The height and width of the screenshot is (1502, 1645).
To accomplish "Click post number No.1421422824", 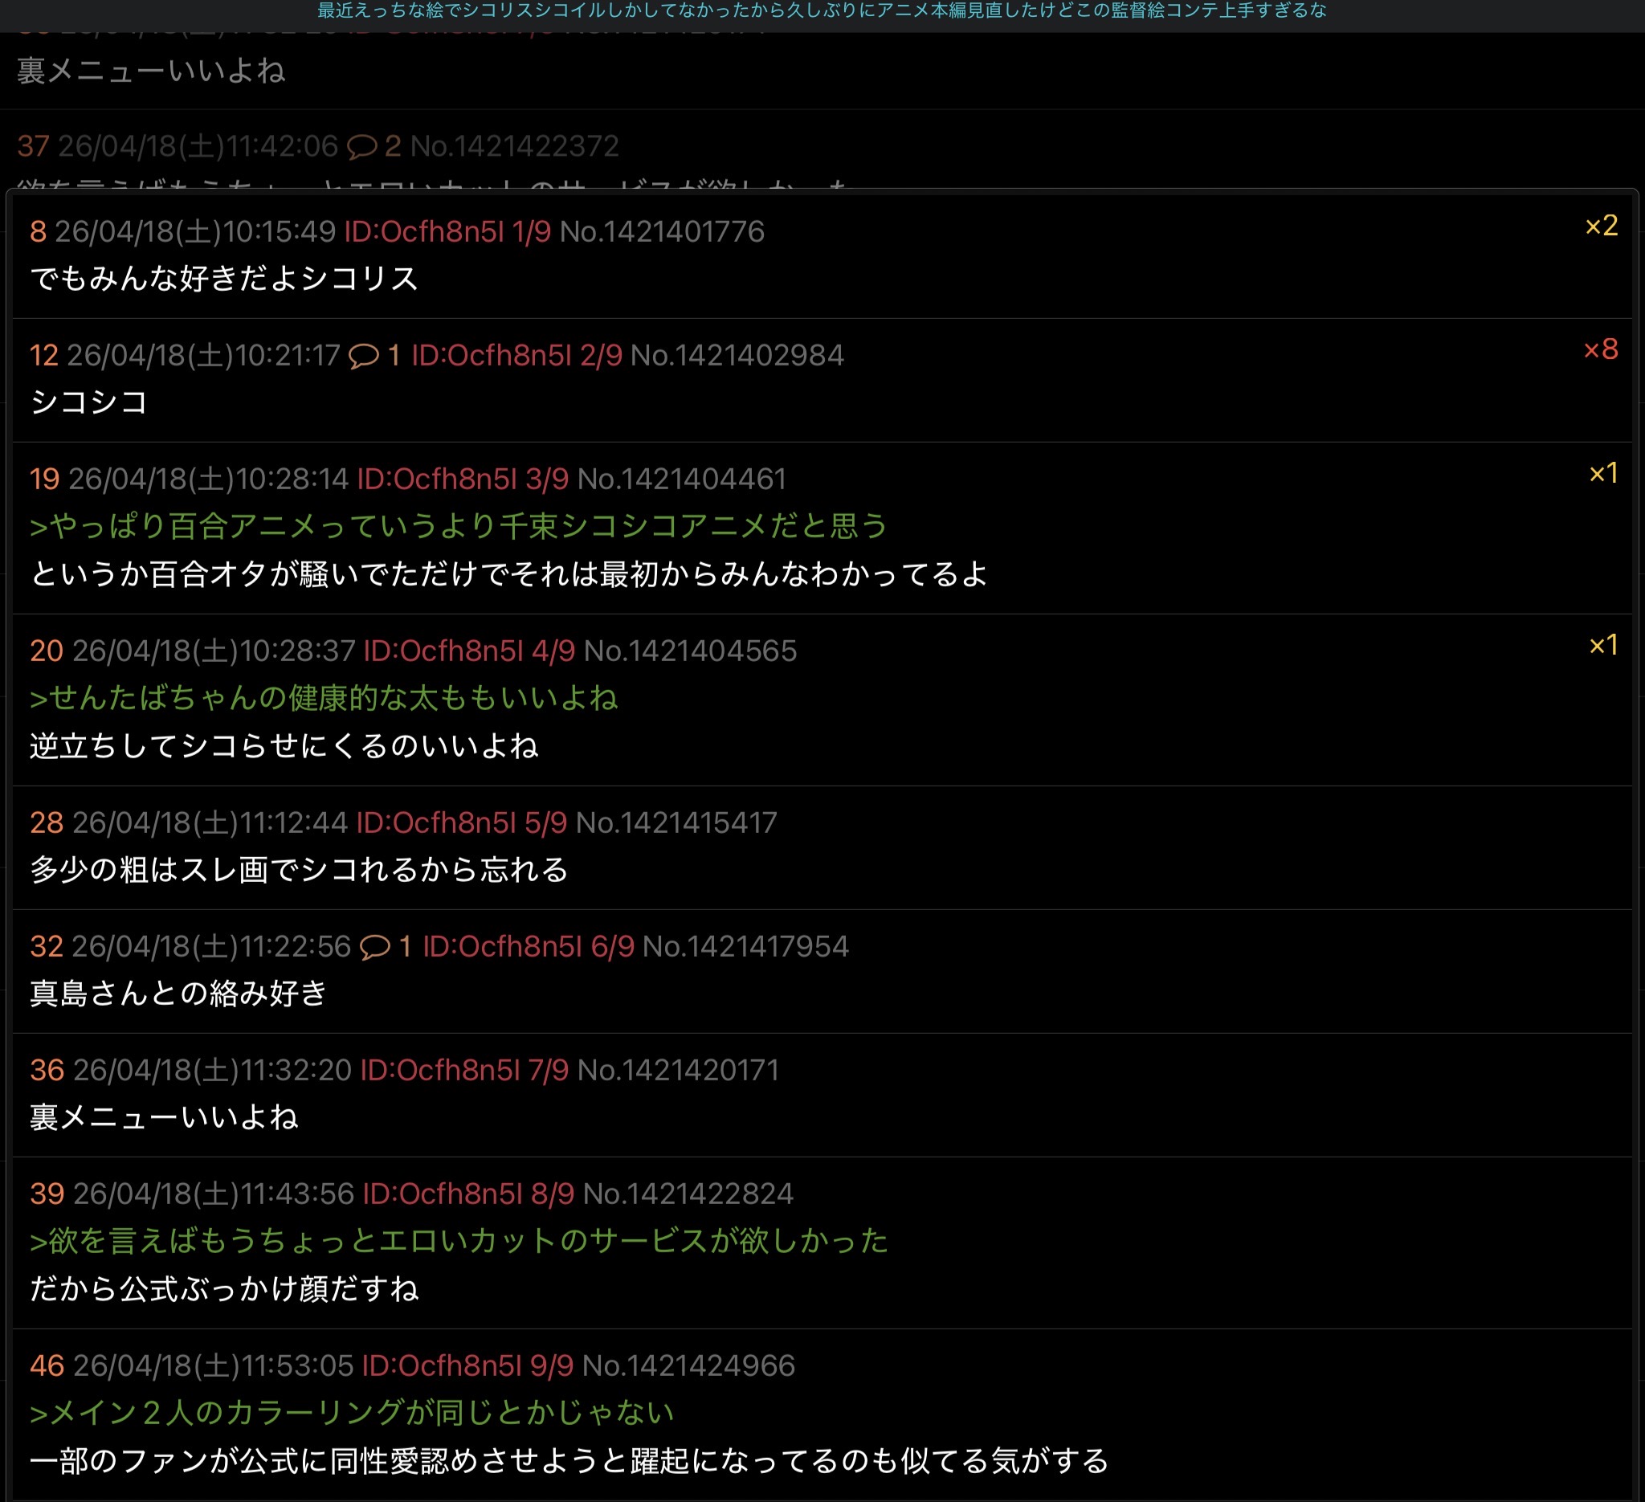I will tap(688, 1194).
